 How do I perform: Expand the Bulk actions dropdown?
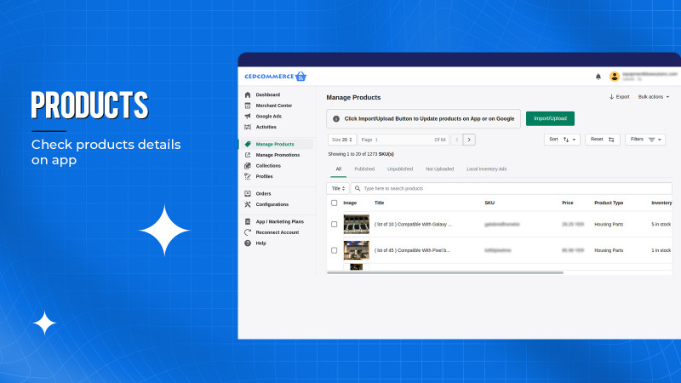(653, 97)
